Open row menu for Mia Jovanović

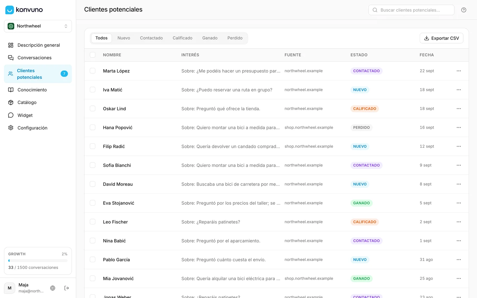pos(459,278)
